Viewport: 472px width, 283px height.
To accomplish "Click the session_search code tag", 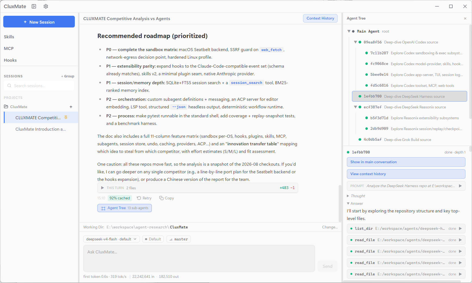I will click(x=246, y=83).
